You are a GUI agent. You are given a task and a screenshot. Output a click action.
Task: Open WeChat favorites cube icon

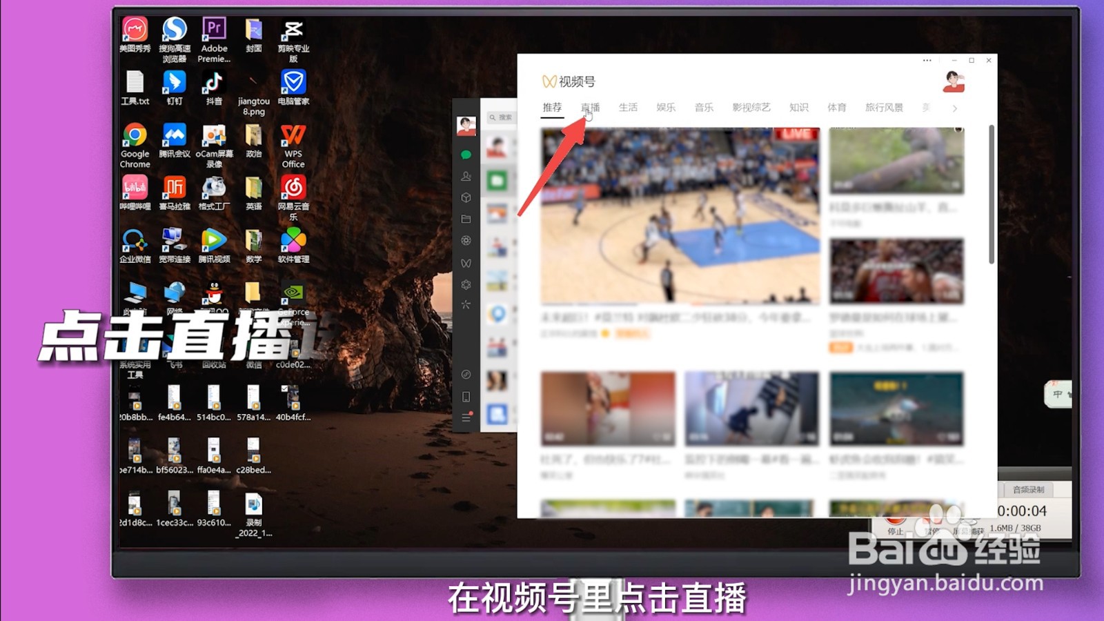[x=466, y=197]
